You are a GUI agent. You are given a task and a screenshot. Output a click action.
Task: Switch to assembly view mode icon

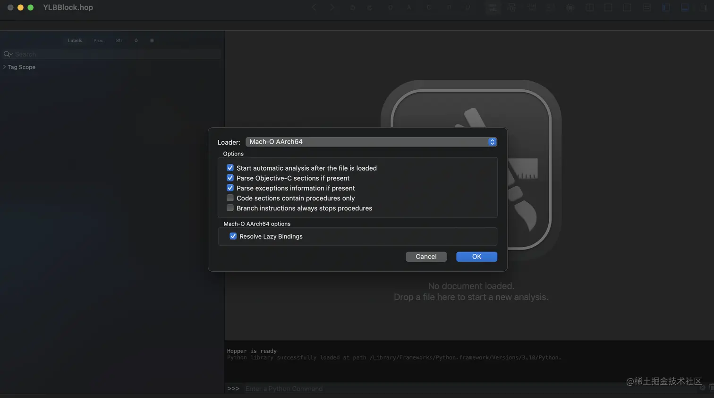pos(493,8)
